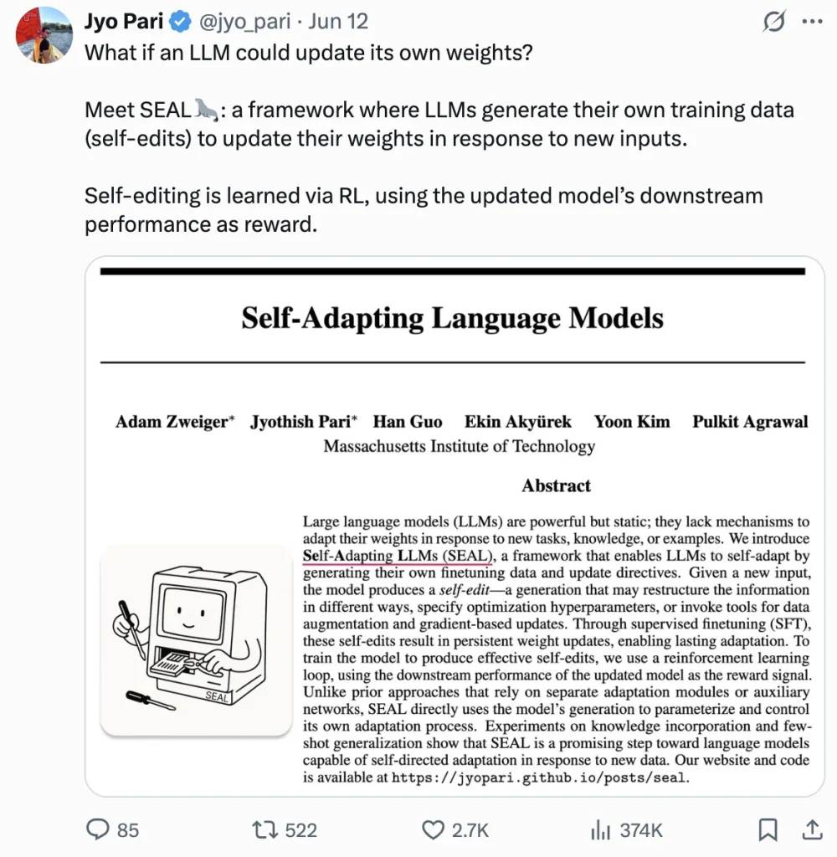Click the reply comment bubble icon
This screenshot has width=837, height=857.
[x=98, y=829]
